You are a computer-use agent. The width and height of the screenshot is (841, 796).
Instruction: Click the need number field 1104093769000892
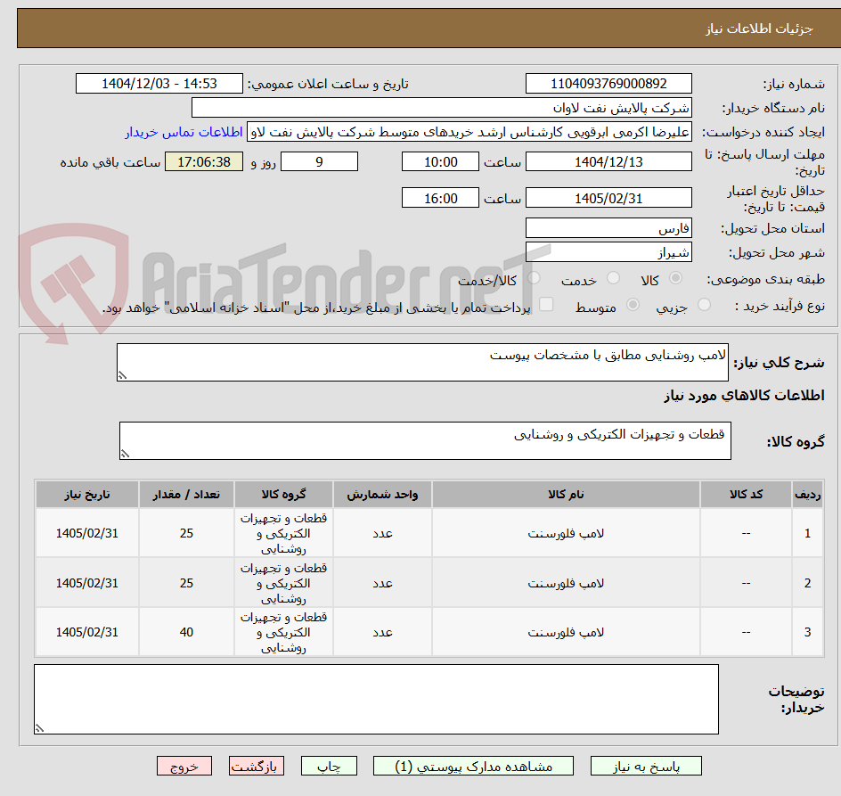[608, 84]
